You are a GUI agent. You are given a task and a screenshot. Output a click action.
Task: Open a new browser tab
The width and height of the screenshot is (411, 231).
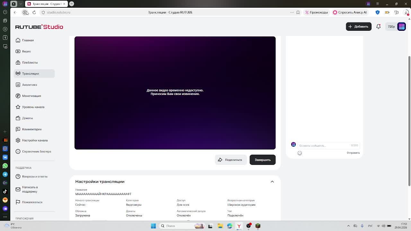pos(72,4)
